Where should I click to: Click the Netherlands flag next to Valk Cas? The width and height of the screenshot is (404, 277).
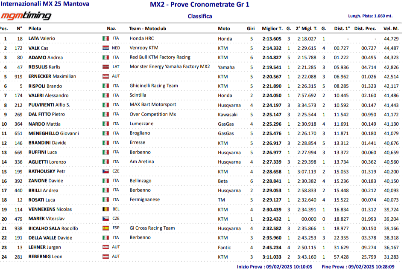[105, 48]
